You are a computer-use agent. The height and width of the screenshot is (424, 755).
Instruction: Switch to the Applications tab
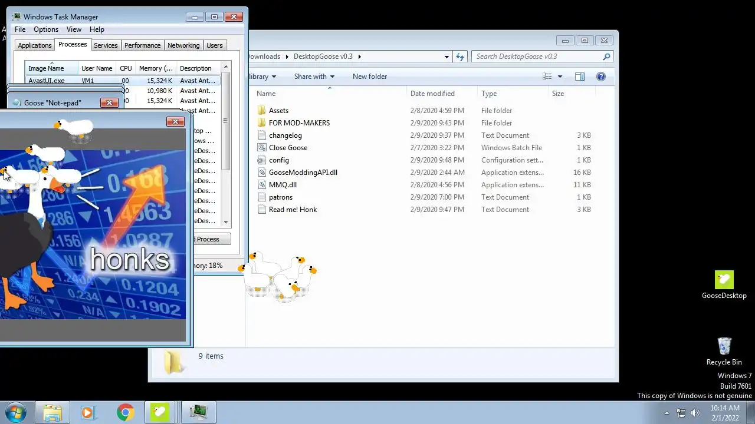coord(35,45)
